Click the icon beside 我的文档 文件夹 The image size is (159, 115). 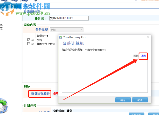tap(33, 44)
